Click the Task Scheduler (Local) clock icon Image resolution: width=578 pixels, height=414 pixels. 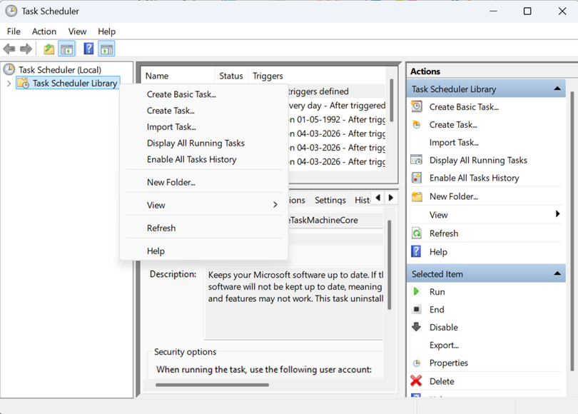tap(9, 69)
